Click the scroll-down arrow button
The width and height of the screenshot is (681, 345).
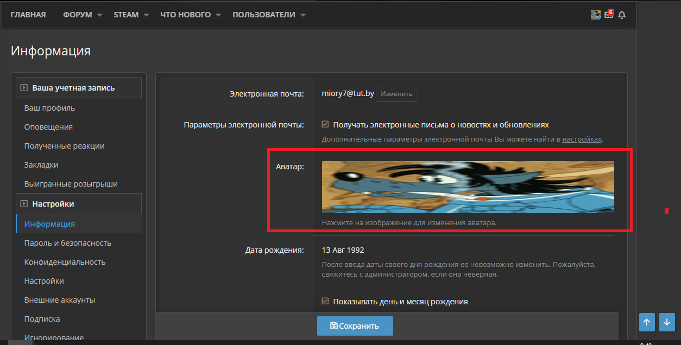tap(667, 322)
